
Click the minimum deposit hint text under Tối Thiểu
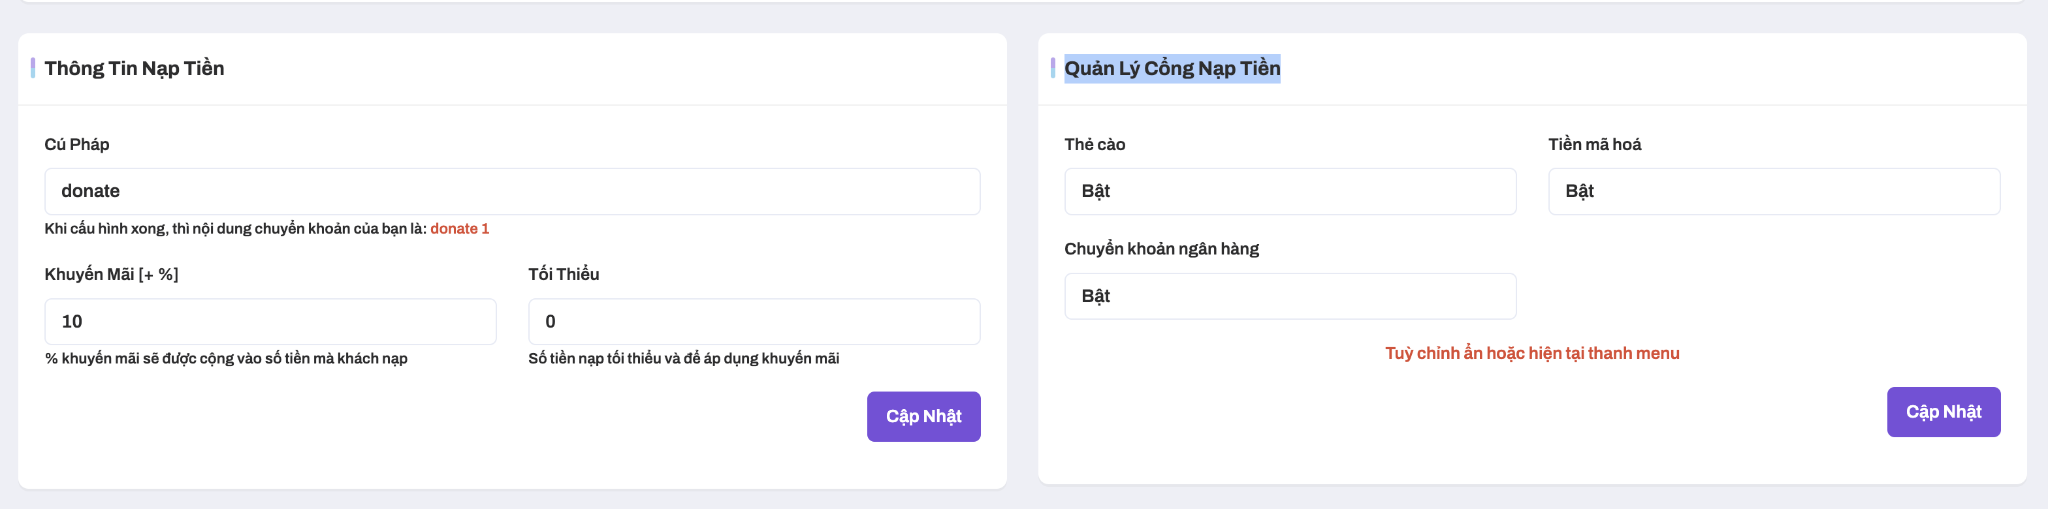click(x=684, y=359)
